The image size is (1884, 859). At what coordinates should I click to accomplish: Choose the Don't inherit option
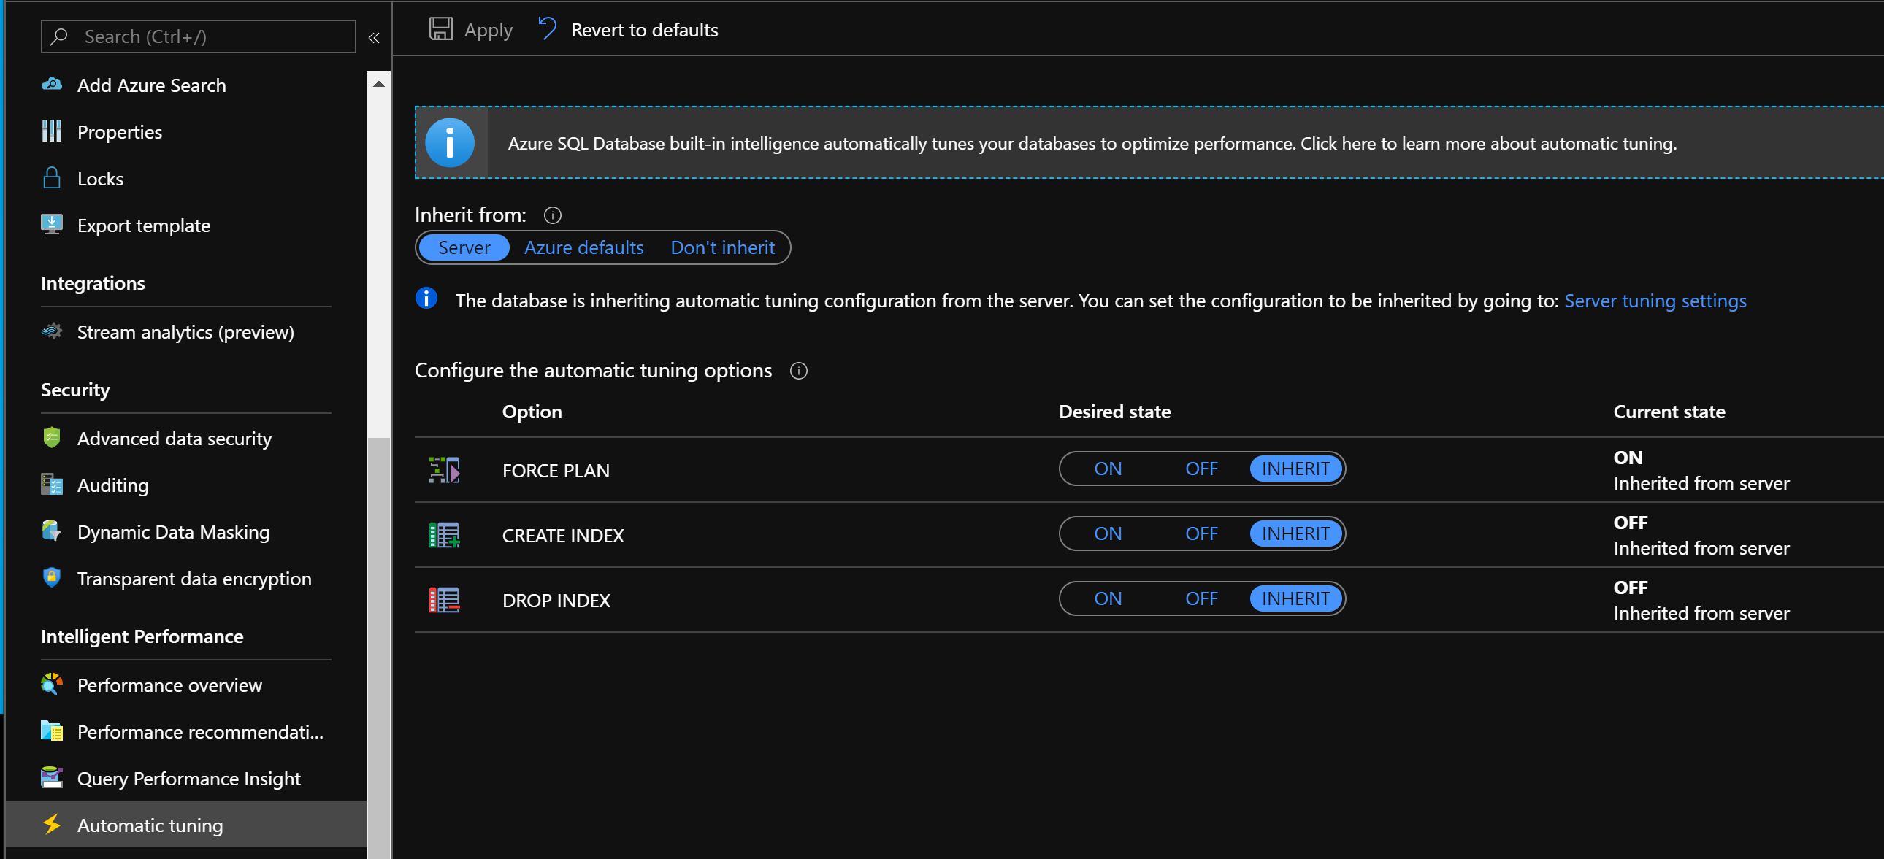click(x=722, y=248)
